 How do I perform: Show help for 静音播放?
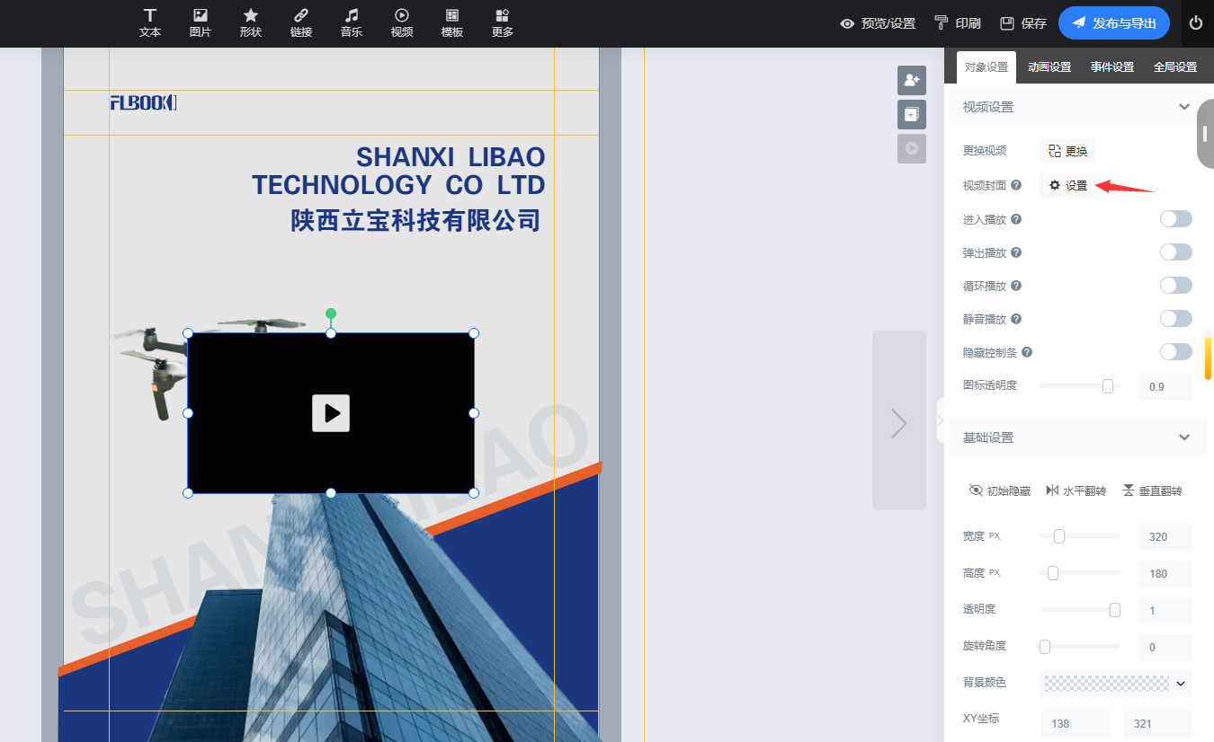(1016, 319)
